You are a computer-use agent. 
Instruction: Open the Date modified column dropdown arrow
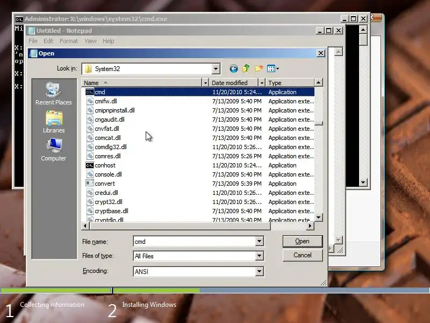(262, 83)
